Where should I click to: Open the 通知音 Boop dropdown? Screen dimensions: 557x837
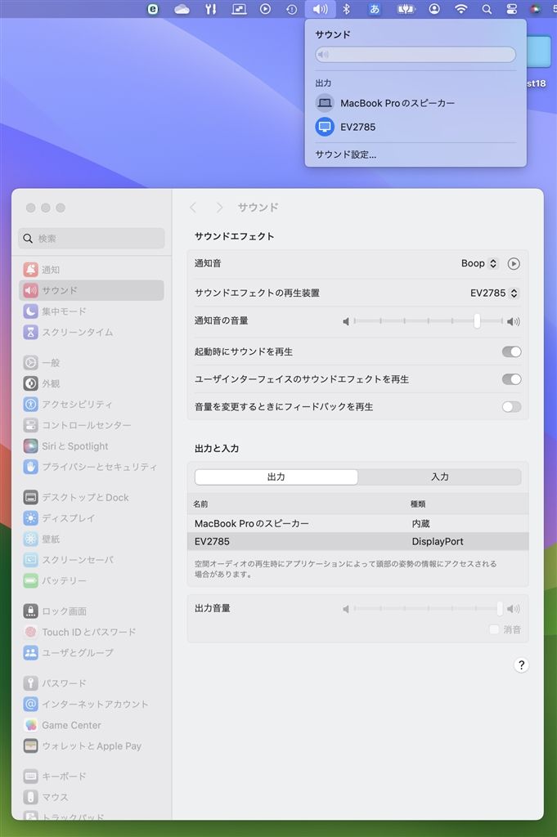[479, 264]
